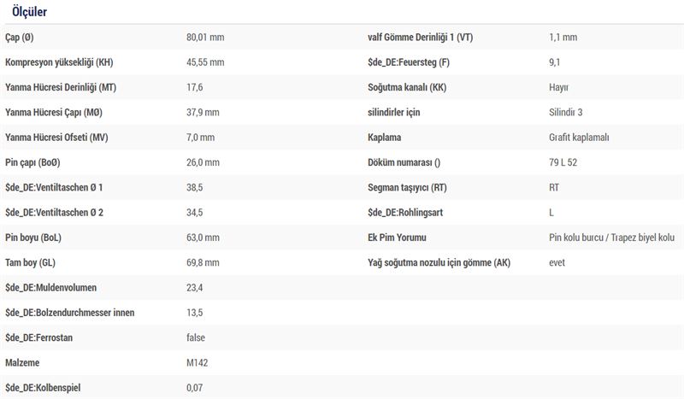Image resolution: width=684 pixels, height=399 pixels.
Task: Click the Grafit kaplamalı coating value
Action: (x=578, y=138)
